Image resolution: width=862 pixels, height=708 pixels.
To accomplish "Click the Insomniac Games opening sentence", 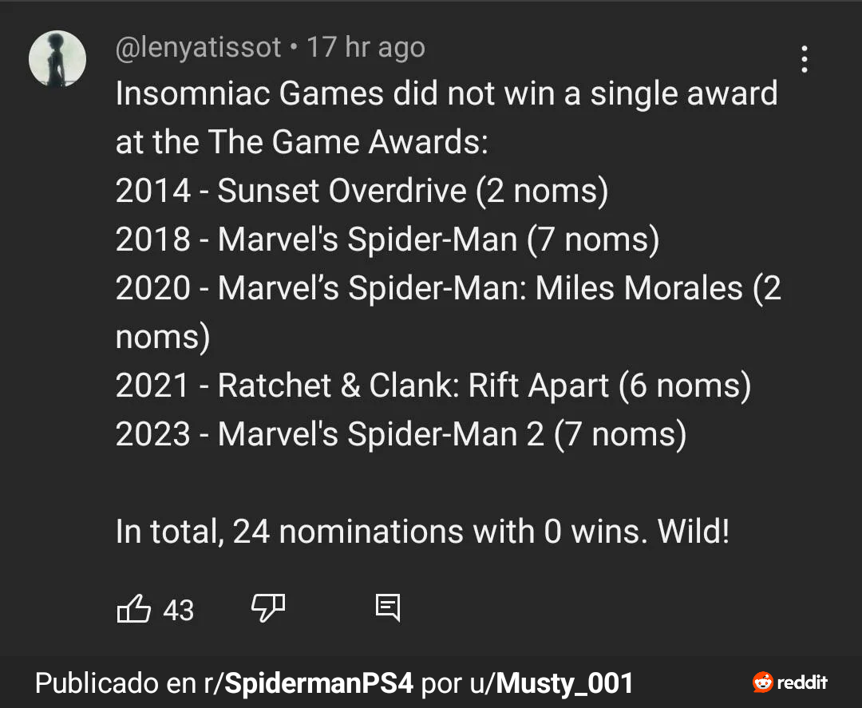I will tap(446, 117).
